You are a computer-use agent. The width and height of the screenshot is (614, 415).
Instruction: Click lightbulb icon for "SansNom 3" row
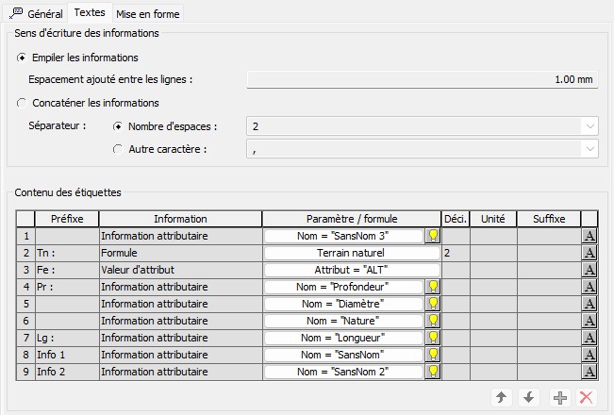[x=433, y=236]
